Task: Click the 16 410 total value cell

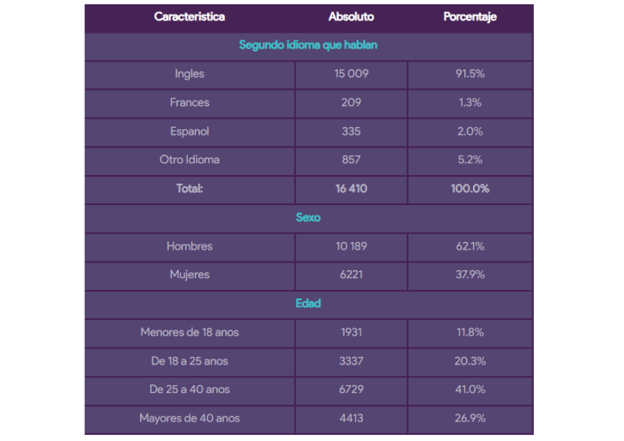Action: [x=351, y=189]
